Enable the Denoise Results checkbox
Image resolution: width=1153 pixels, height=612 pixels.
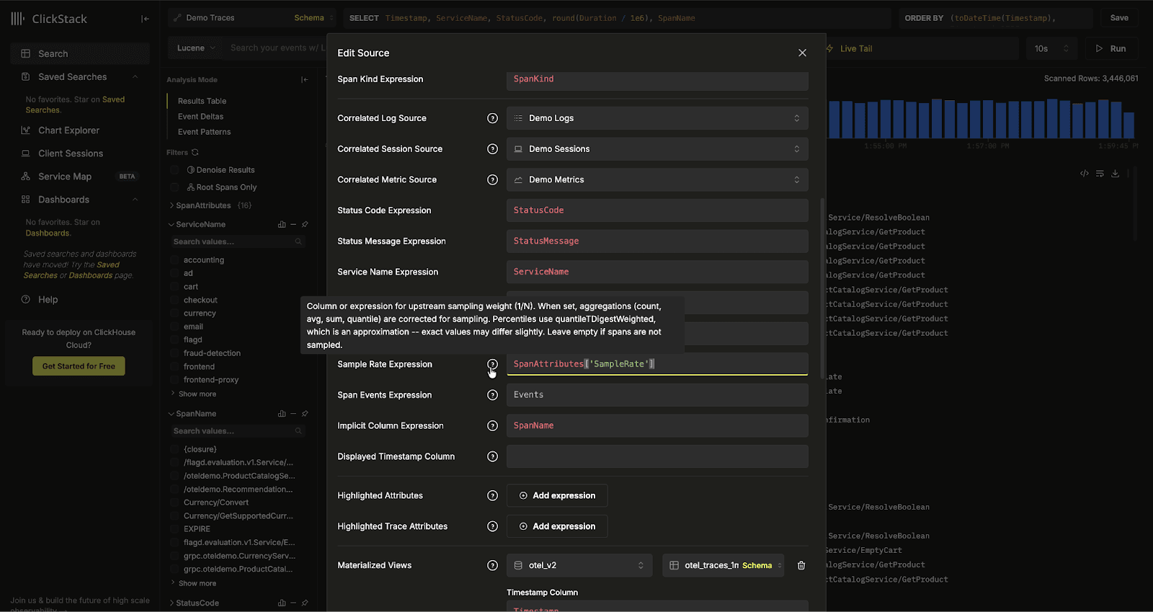point(174,170)
